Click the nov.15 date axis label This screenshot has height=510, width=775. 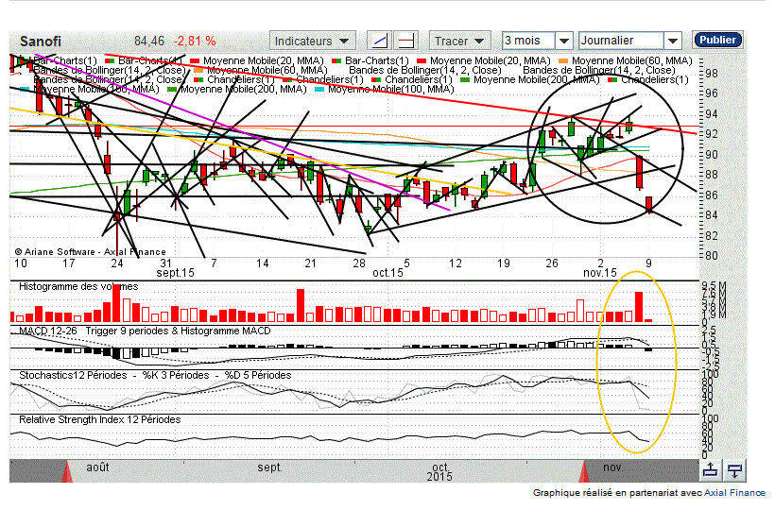click(x=600, y=273)
